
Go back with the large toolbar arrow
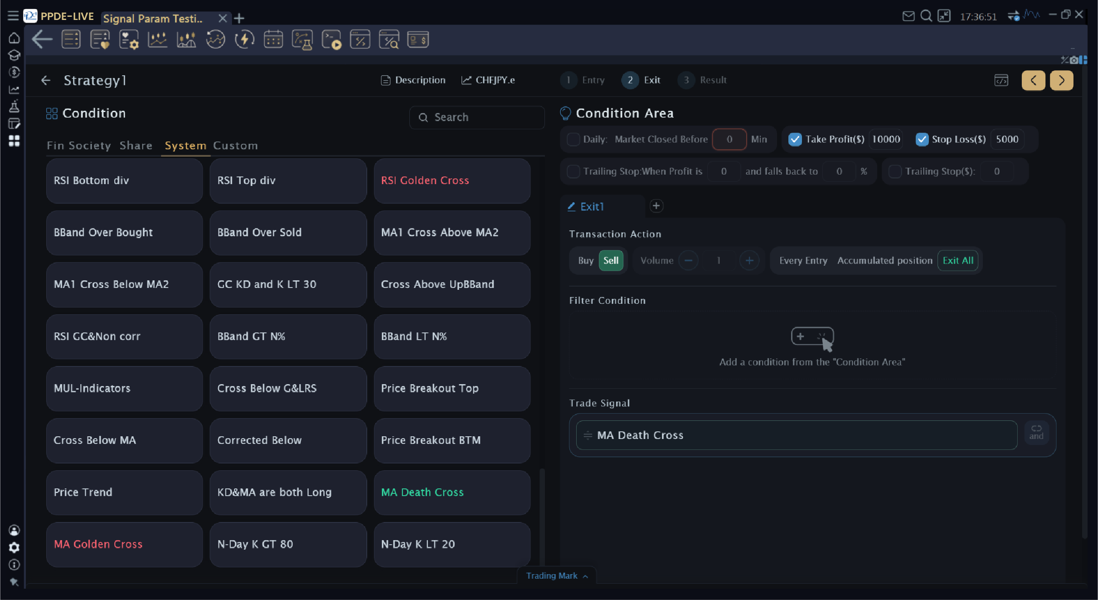point(42,39)
